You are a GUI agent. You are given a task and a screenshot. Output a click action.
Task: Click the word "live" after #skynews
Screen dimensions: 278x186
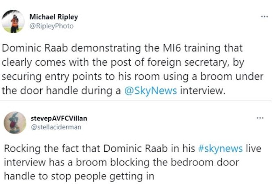coord(253,148)
